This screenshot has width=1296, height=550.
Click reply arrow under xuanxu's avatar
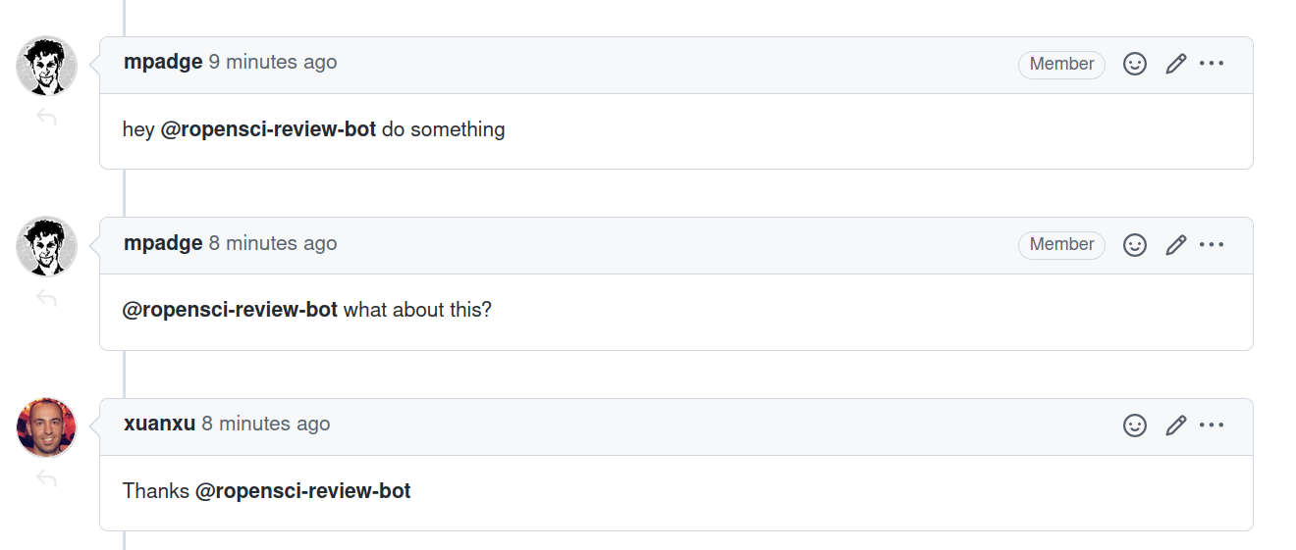tap(46, 478)
